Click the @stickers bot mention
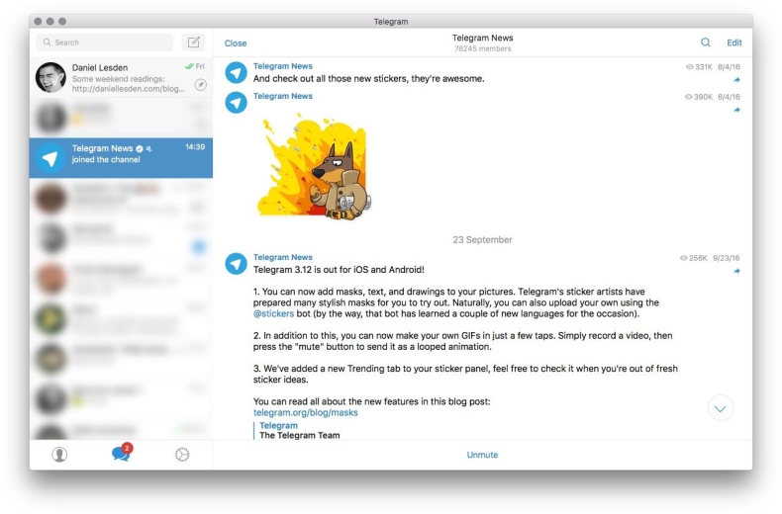This screenshot has width=782, height=514. click(x=273, y=313)
